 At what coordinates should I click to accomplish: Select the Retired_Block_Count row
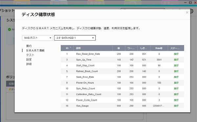click(122, 71)
